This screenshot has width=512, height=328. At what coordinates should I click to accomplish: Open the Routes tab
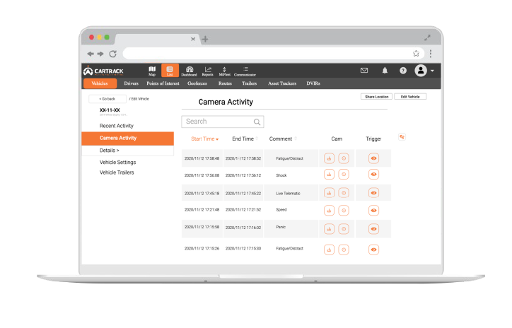coord(225,83)
